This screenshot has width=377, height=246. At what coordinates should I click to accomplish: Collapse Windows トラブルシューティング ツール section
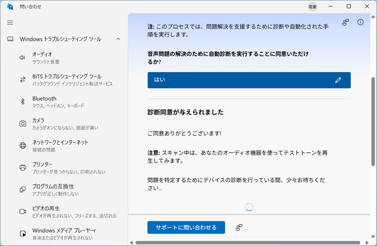point(118,39)
